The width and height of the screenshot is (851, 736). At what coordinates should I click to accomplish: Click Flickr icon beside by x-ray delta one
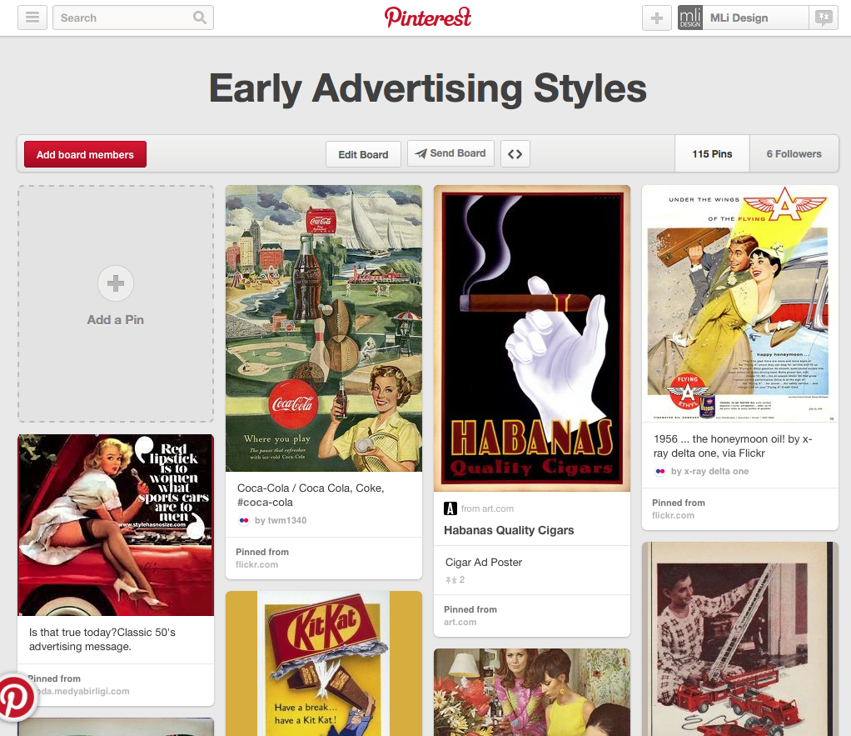[x=660, y=472]
